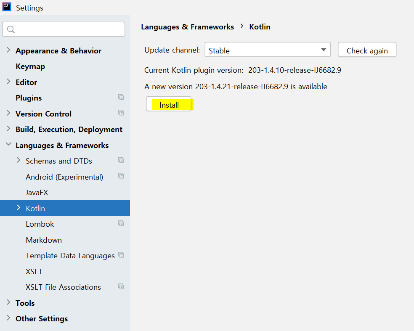Select Editor label in tree
414x331 pixels.
[27, 82]
